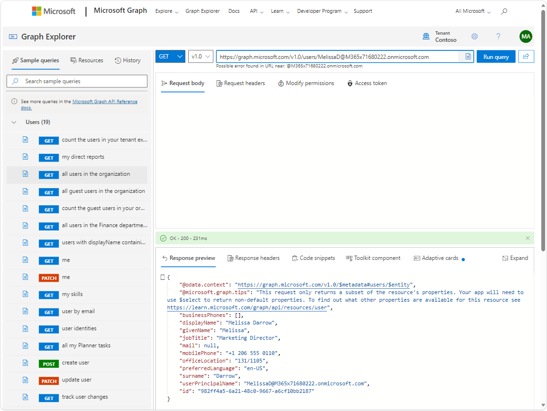The width and height of the screenshot is (547, 411).
Task: Click doc icon for 'track user changes'
Action: coord(26,397)
